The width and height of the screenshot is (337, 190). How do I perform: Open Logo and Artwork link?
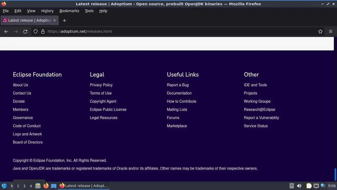point(27,134)
